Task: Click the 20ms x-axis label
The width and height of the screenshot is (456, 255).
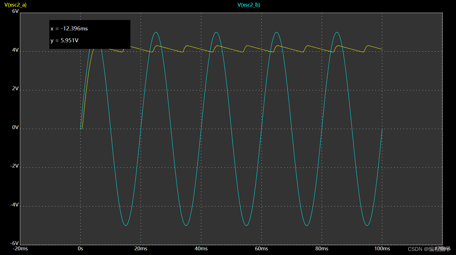Action: click(141, 249)
